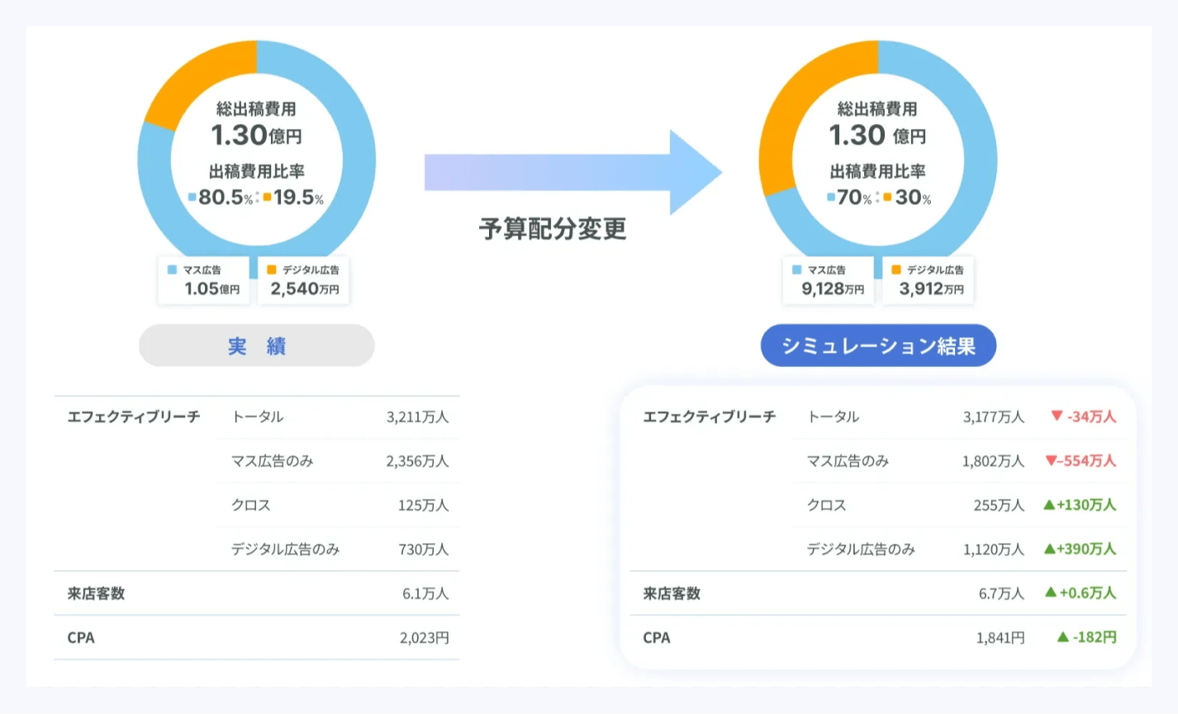Click the red down triangle beside -554万人

pyautogui.click(x=1051, y=460)
